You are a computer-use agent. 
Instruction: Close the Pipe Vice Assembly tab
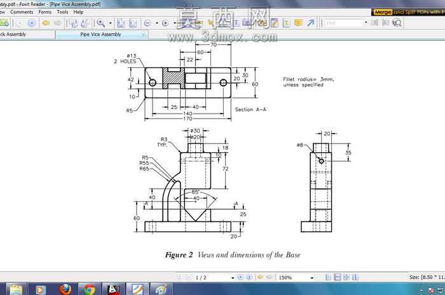click(x=144, y=34)
